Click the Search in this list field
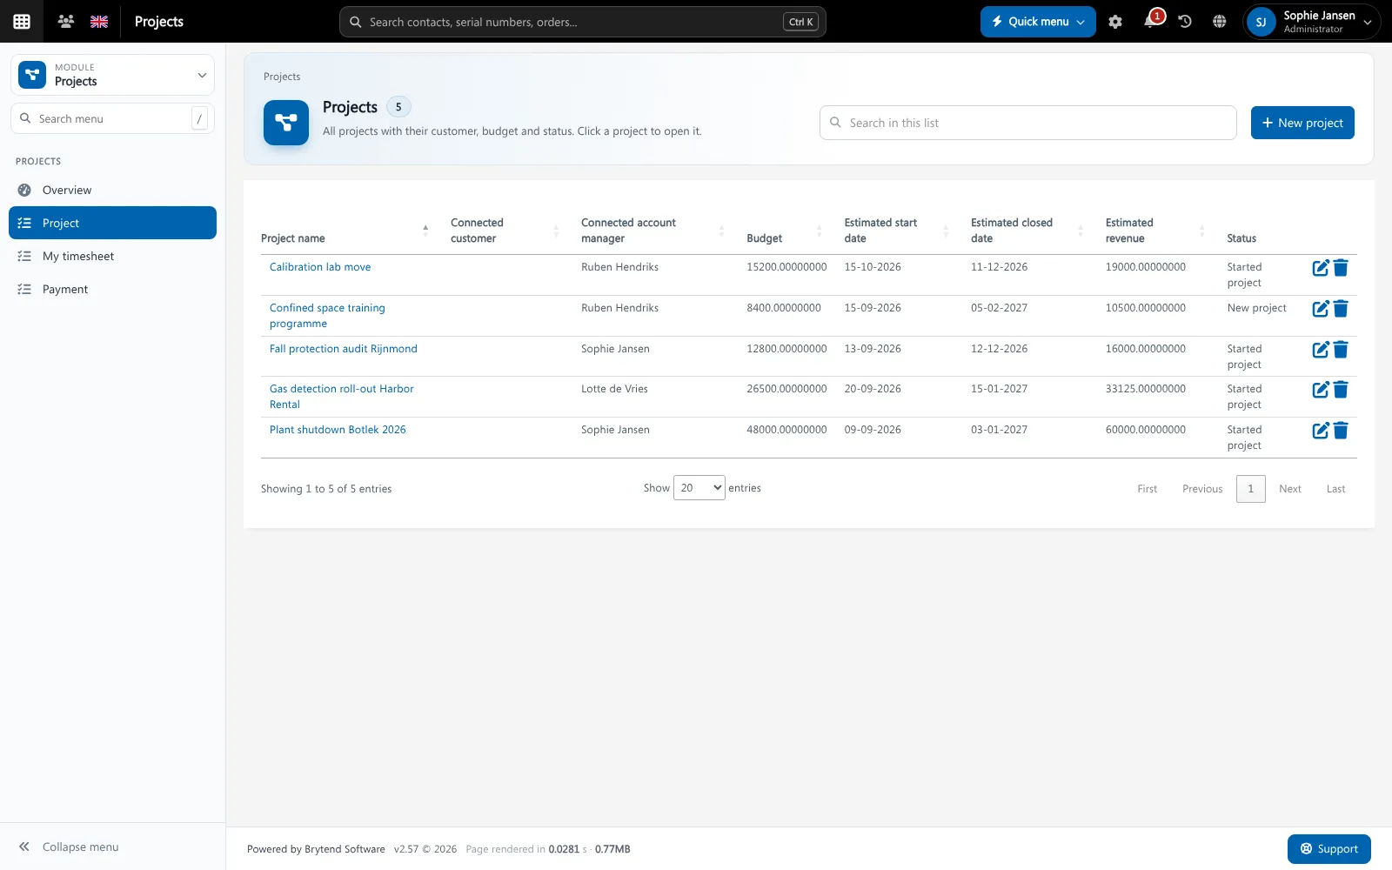Image resolution: width=1392 pixels, height=870 pixels. (x=1027, y=123)
